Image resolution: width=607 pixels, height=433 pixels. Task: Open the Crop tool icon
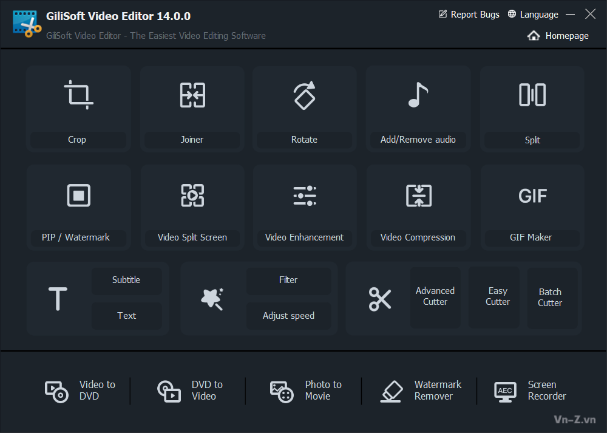point(78,95)
